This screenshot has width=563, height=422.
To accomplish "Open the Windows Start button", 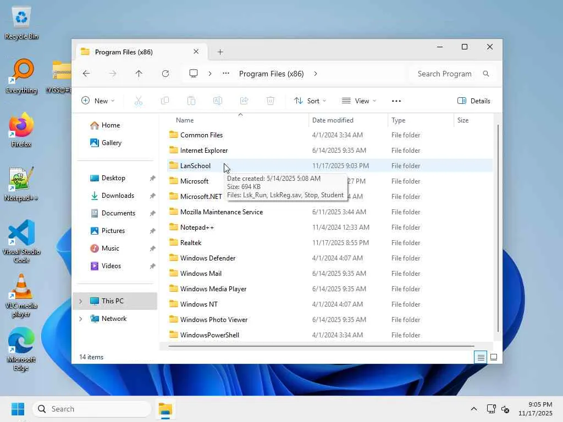I will point(18,409).
